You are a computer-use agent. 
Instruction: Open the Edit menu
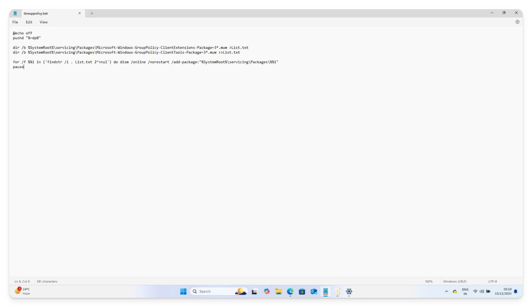click(x=29, y=22)
